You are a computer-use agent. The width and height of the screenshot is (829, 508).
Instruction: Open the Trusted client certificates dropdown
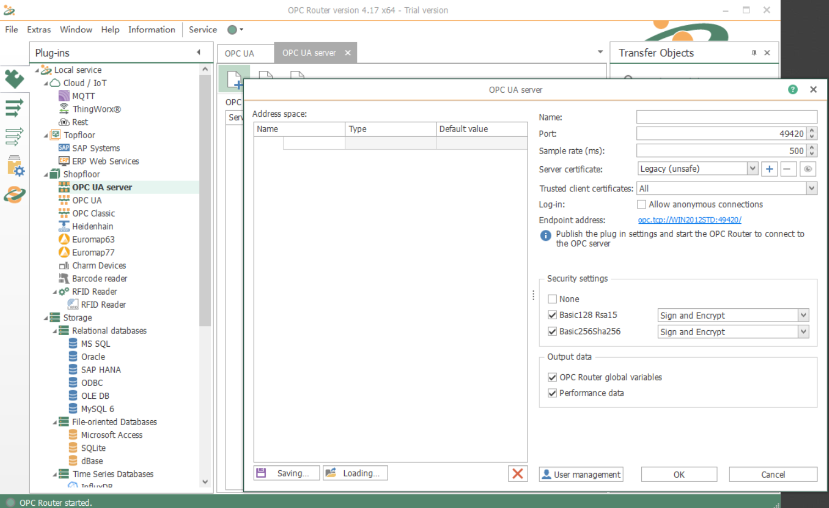[x=811, y=188]
